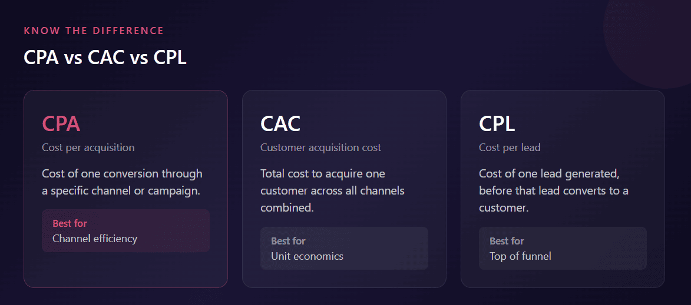This screenshot has width=691, height=305.
Task: Click the pink 'Best for' label in CPA card
Action: 70,223
